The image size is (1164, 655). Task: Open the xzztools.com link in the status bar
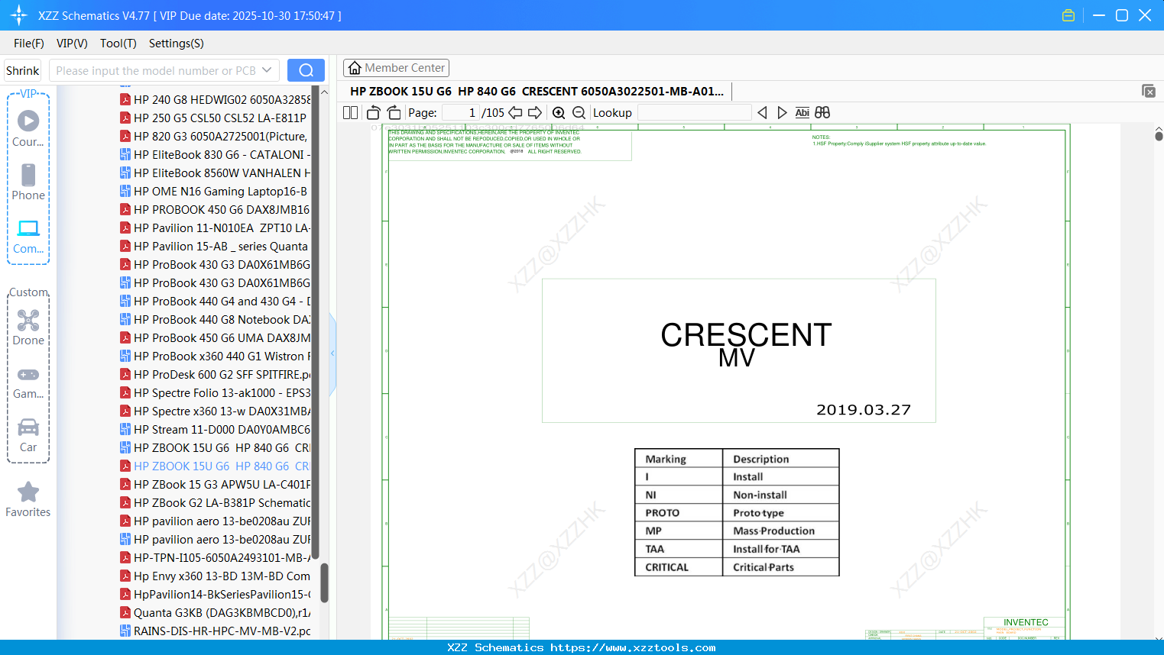click(633, 647)
